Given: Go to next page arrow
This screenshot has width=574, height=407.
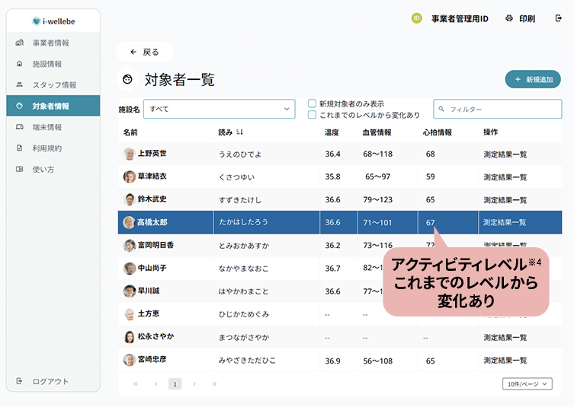Looking at the screenshot, I should [194, 383].
